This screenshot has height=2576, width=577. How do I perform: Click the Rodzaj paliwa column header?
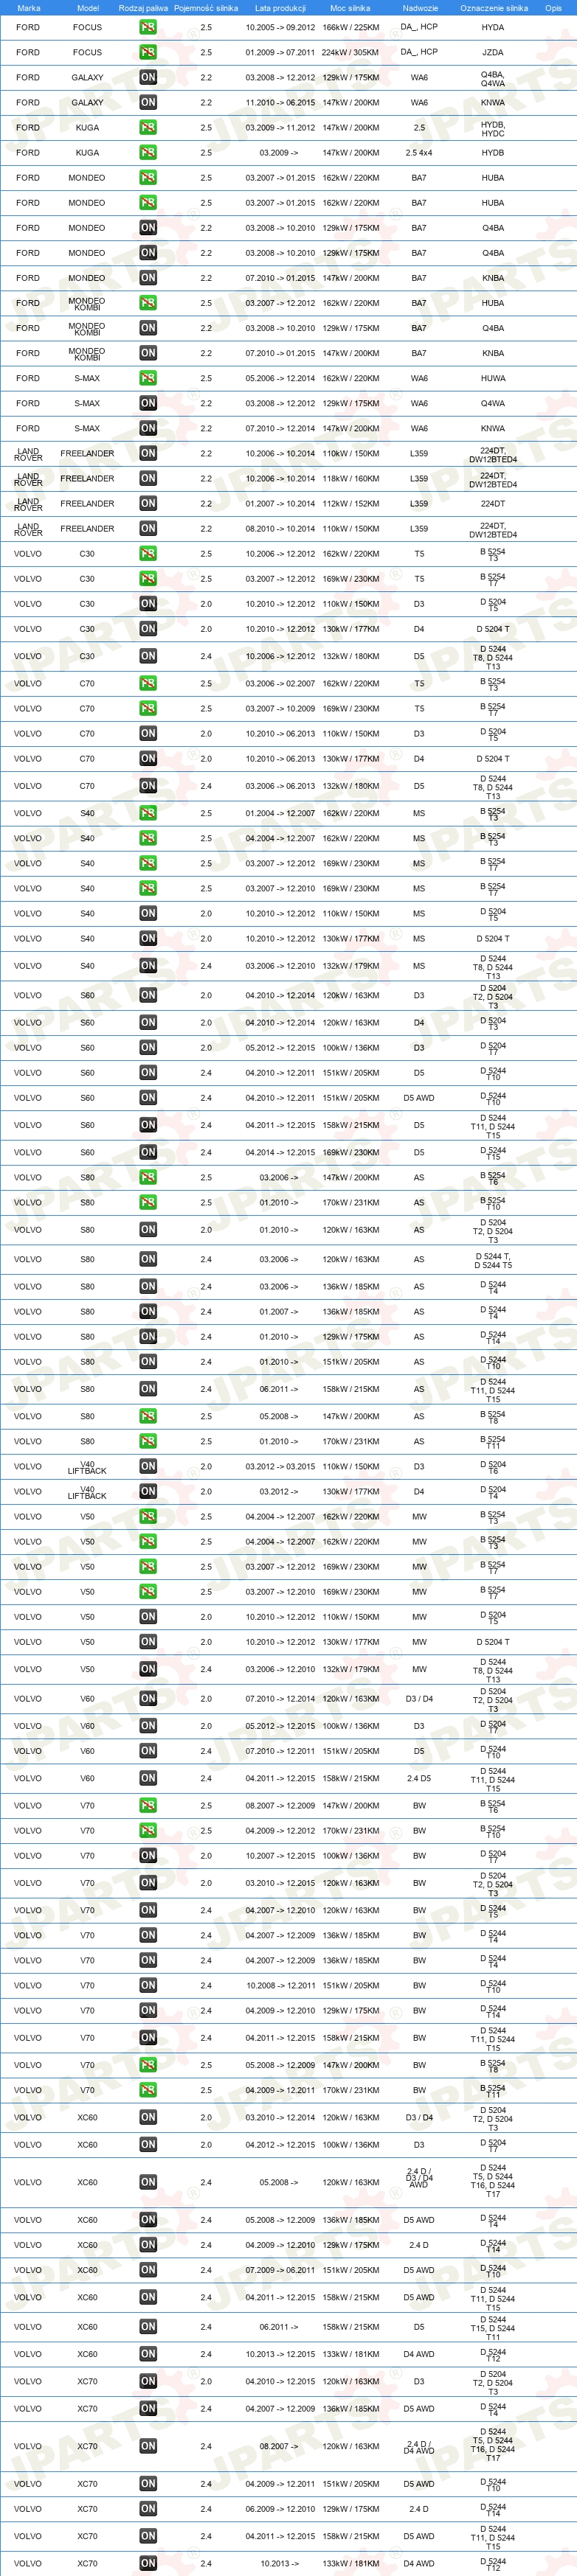tap(143, 8)
